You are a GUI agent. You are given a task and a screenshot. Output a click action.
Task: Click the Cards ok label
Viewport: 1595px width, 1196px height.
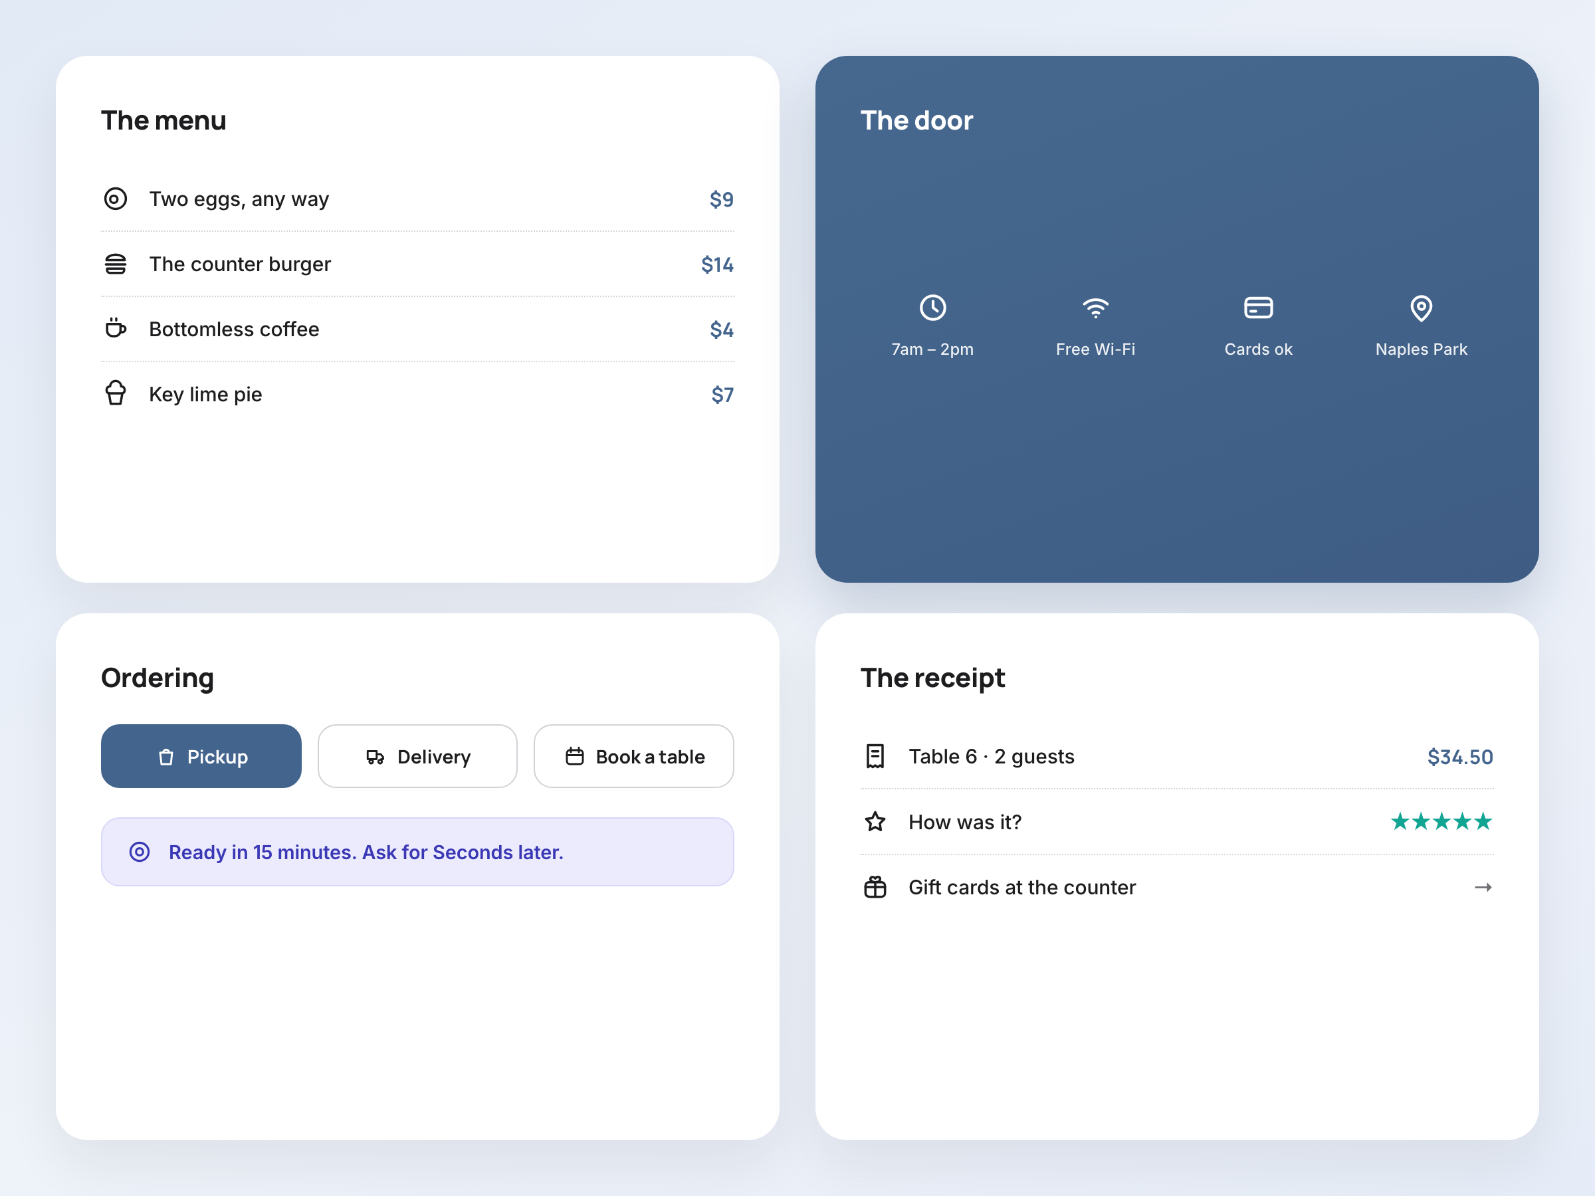[1258, 349]
